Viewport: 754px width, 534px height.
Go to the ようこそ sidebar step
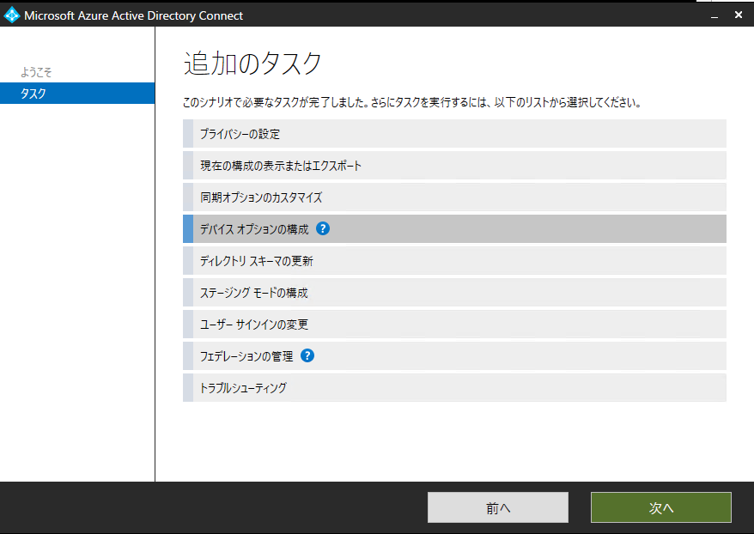(36, 72)
